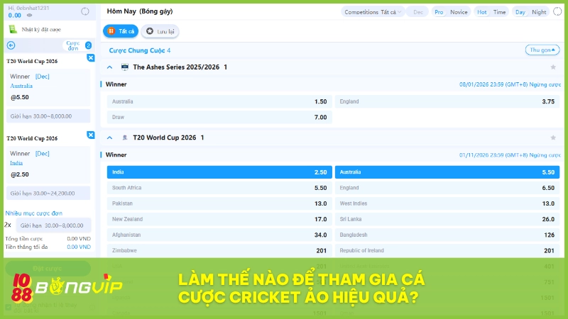Remove the Australia bet with its X icon
The width and height of the screenshot is (568, 319).
pyautogui.click(x=90, y=57)
